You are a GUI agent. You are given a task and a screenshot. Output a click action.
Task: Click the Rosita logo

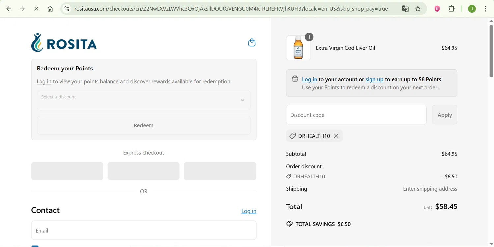64,42
